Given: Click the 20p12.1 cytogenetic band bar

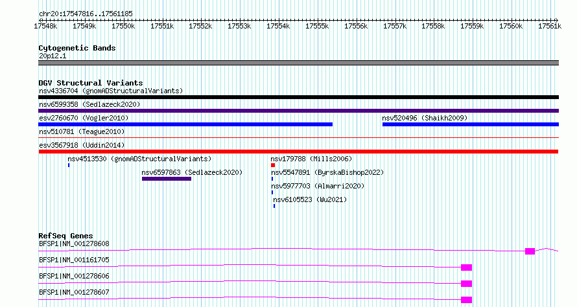Looking at the screenshot, I should (x=298, y=63).
